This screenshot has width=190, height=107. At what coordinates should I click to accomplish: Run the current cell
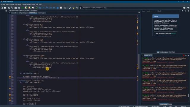point(26,8)
